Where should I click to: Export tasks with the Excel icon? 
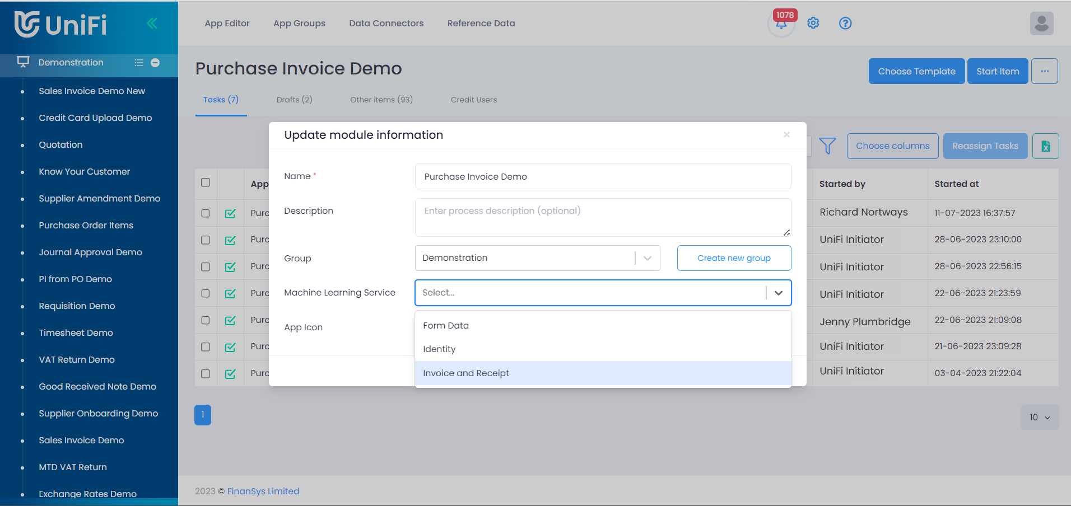pos(1045,146)
